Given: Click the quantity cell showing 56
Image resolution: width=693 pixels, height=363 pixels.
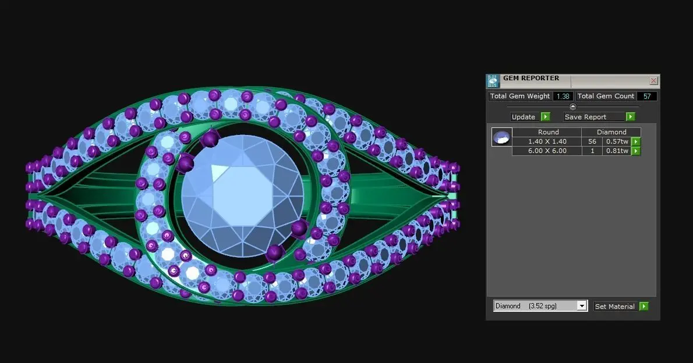Looking at the screenshot, I should (x=592, y=142).
